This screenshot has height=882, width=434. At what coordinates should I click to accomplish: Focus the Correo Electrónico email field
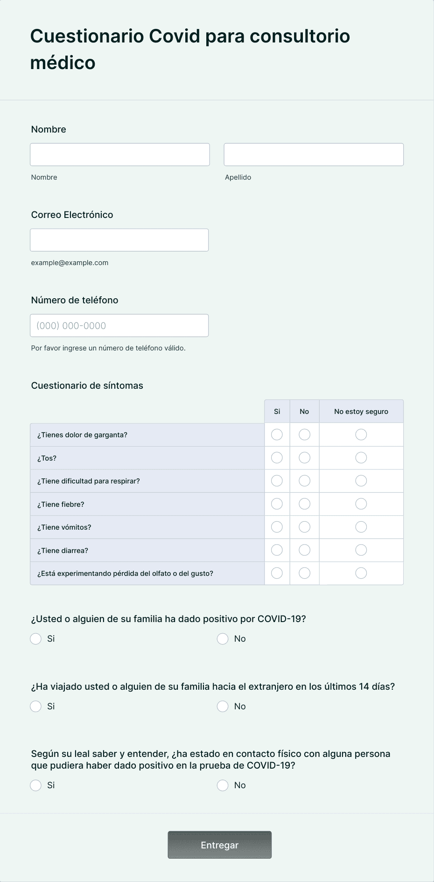[119, 240]
